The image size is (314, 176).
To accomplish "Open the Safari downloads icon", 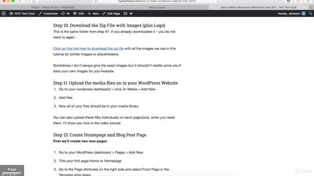I will click(288, 1).
